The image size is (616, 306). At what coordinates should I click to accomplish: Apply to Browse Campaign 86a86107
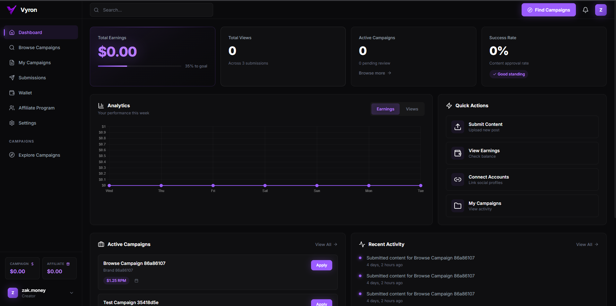(321, 265)
